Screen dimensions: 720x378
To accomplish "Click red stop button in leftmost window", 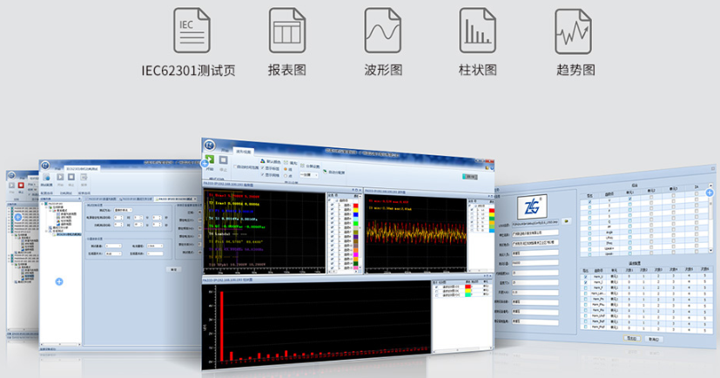I will [x=21, y=186].
